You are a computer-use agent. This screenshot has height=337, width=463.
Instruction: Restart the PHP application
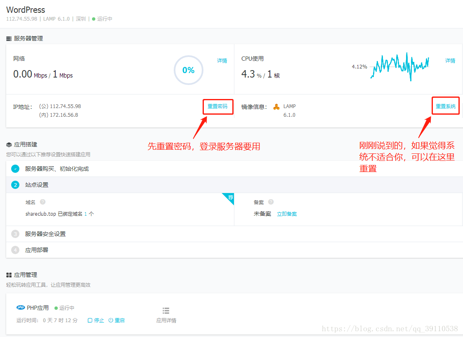[116, 321]
